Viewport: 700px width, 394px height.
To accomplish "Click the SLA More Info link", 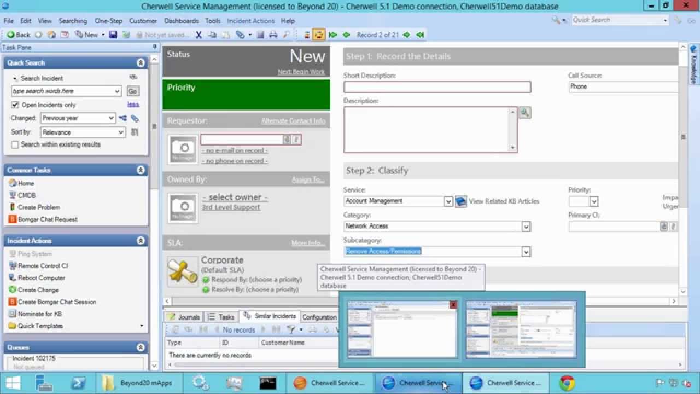I will click(308, 243).
